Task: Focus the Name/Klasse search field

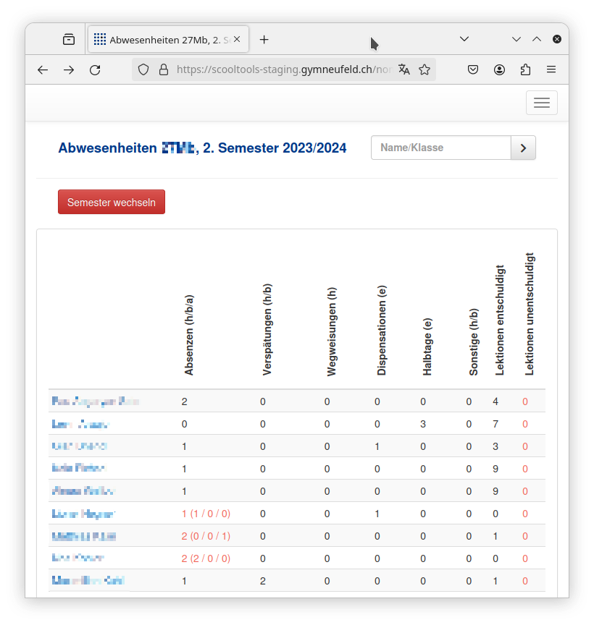Action: [440, 148]
